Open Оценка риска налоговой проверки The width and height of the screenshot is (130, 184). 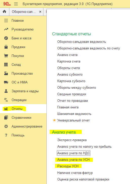[x=83, y=179]
